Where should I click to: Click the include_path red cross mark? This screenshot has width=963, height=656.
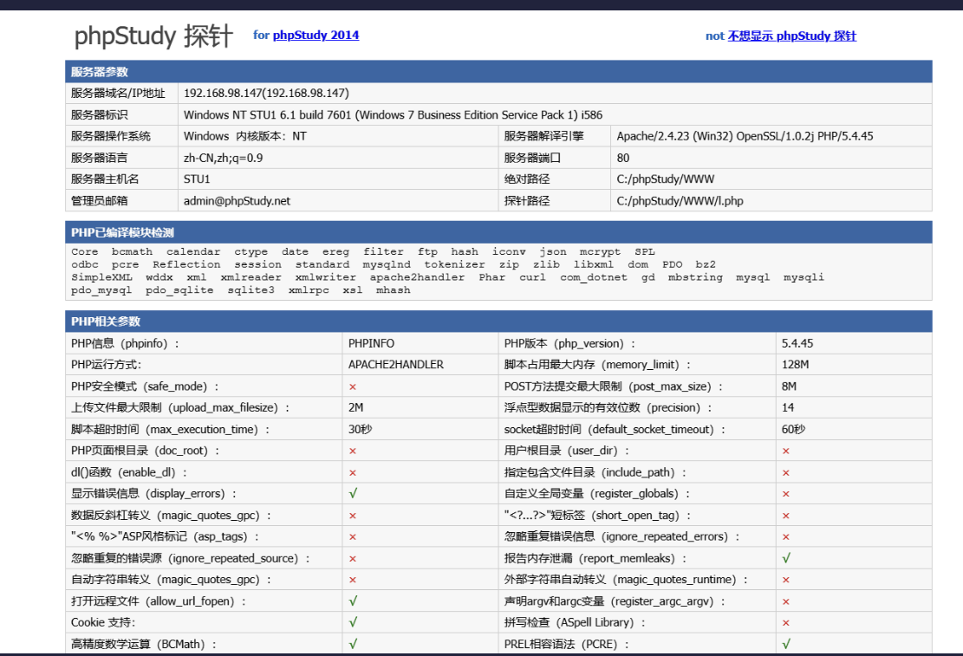(785, 472)
